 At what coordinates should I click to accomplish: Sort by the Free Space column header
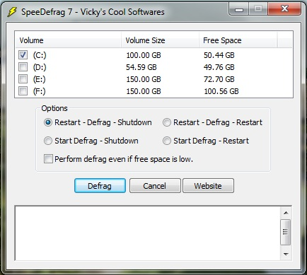238,40
